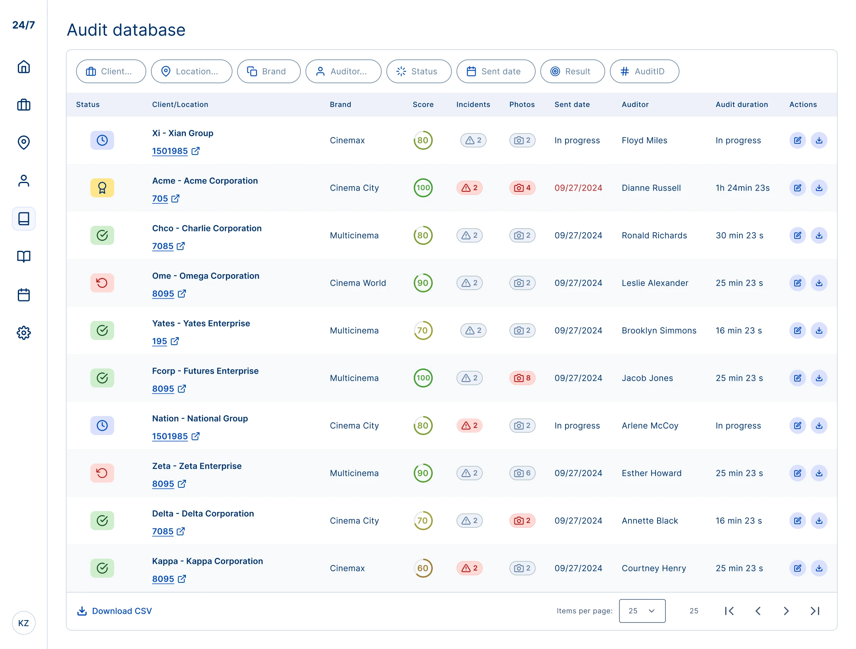This screenshot has width=856, height=649.
Task: Click red incidents badge for Kappa Corporation
Action: [470, 568]
